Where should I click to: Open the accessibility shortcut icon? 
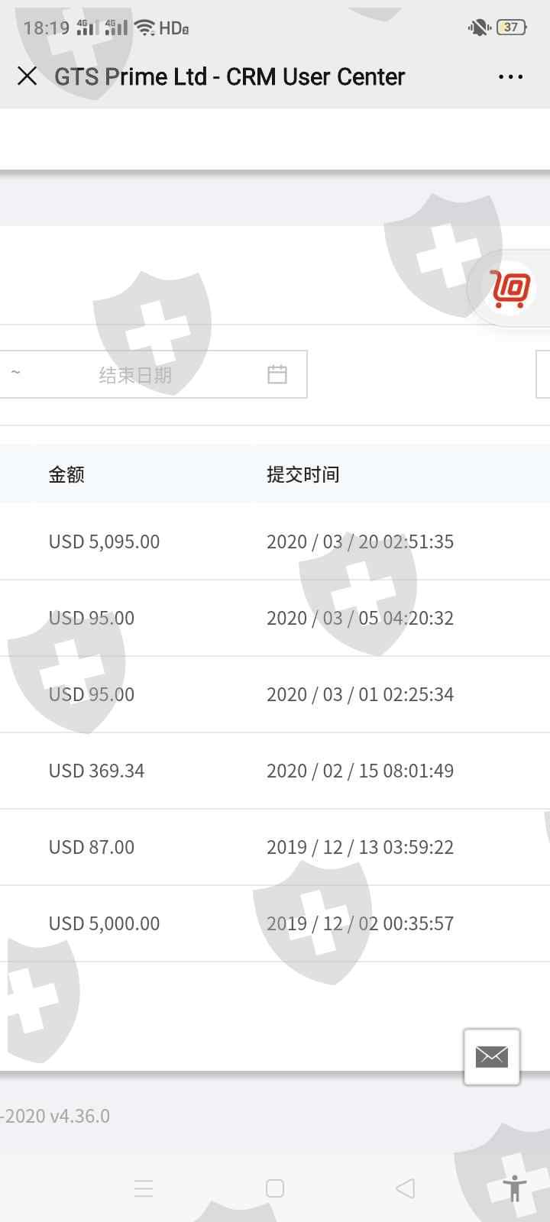click(515, 1188)
